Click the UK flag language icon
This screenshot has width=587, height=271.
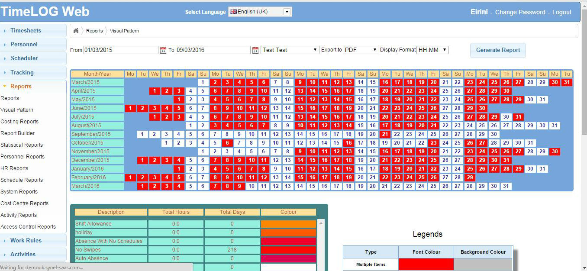(x=233, y=12)
